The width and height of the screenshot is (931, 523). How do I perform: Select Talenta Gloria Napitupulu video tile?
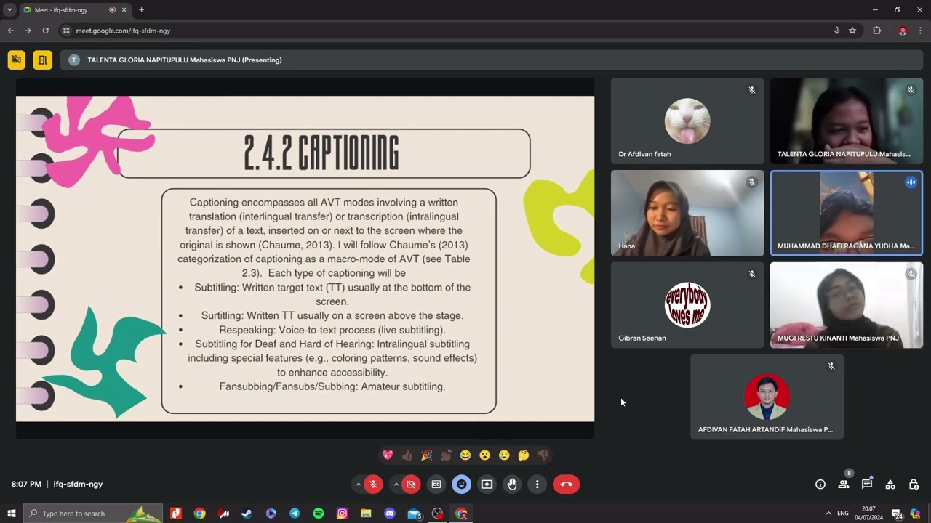click(847, 121)
